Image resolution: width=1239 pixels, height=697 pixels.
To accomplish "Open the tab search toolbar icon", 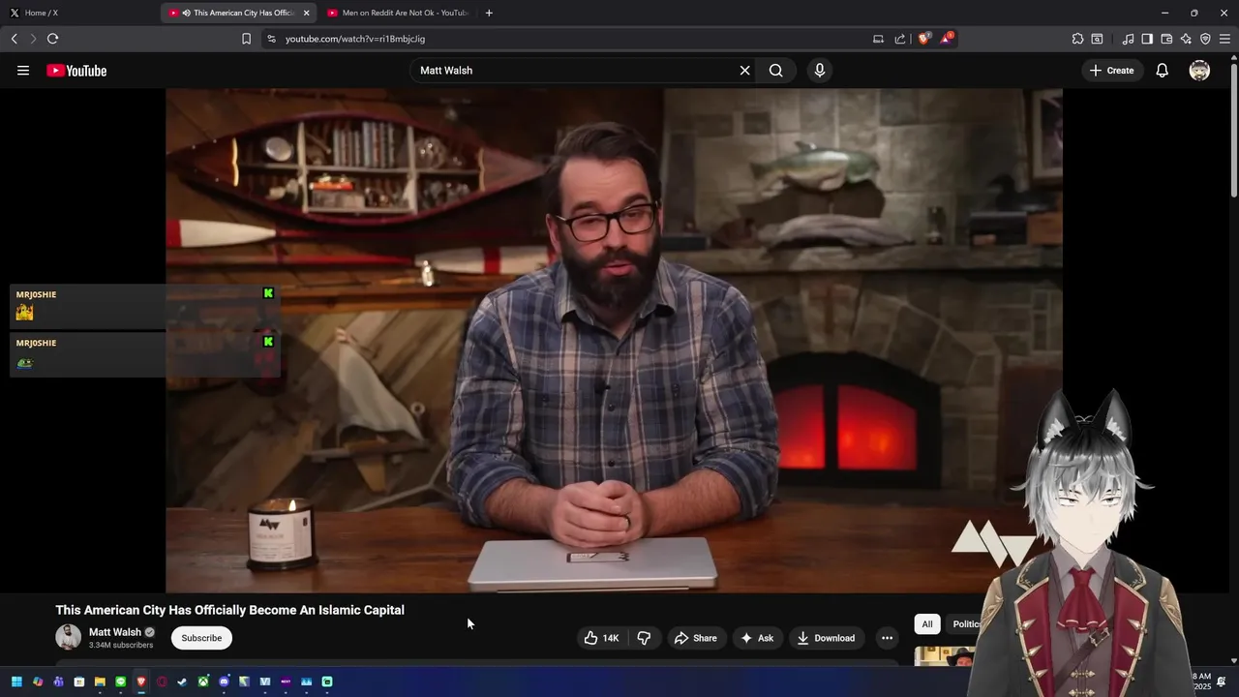I will pos(1097,39).
